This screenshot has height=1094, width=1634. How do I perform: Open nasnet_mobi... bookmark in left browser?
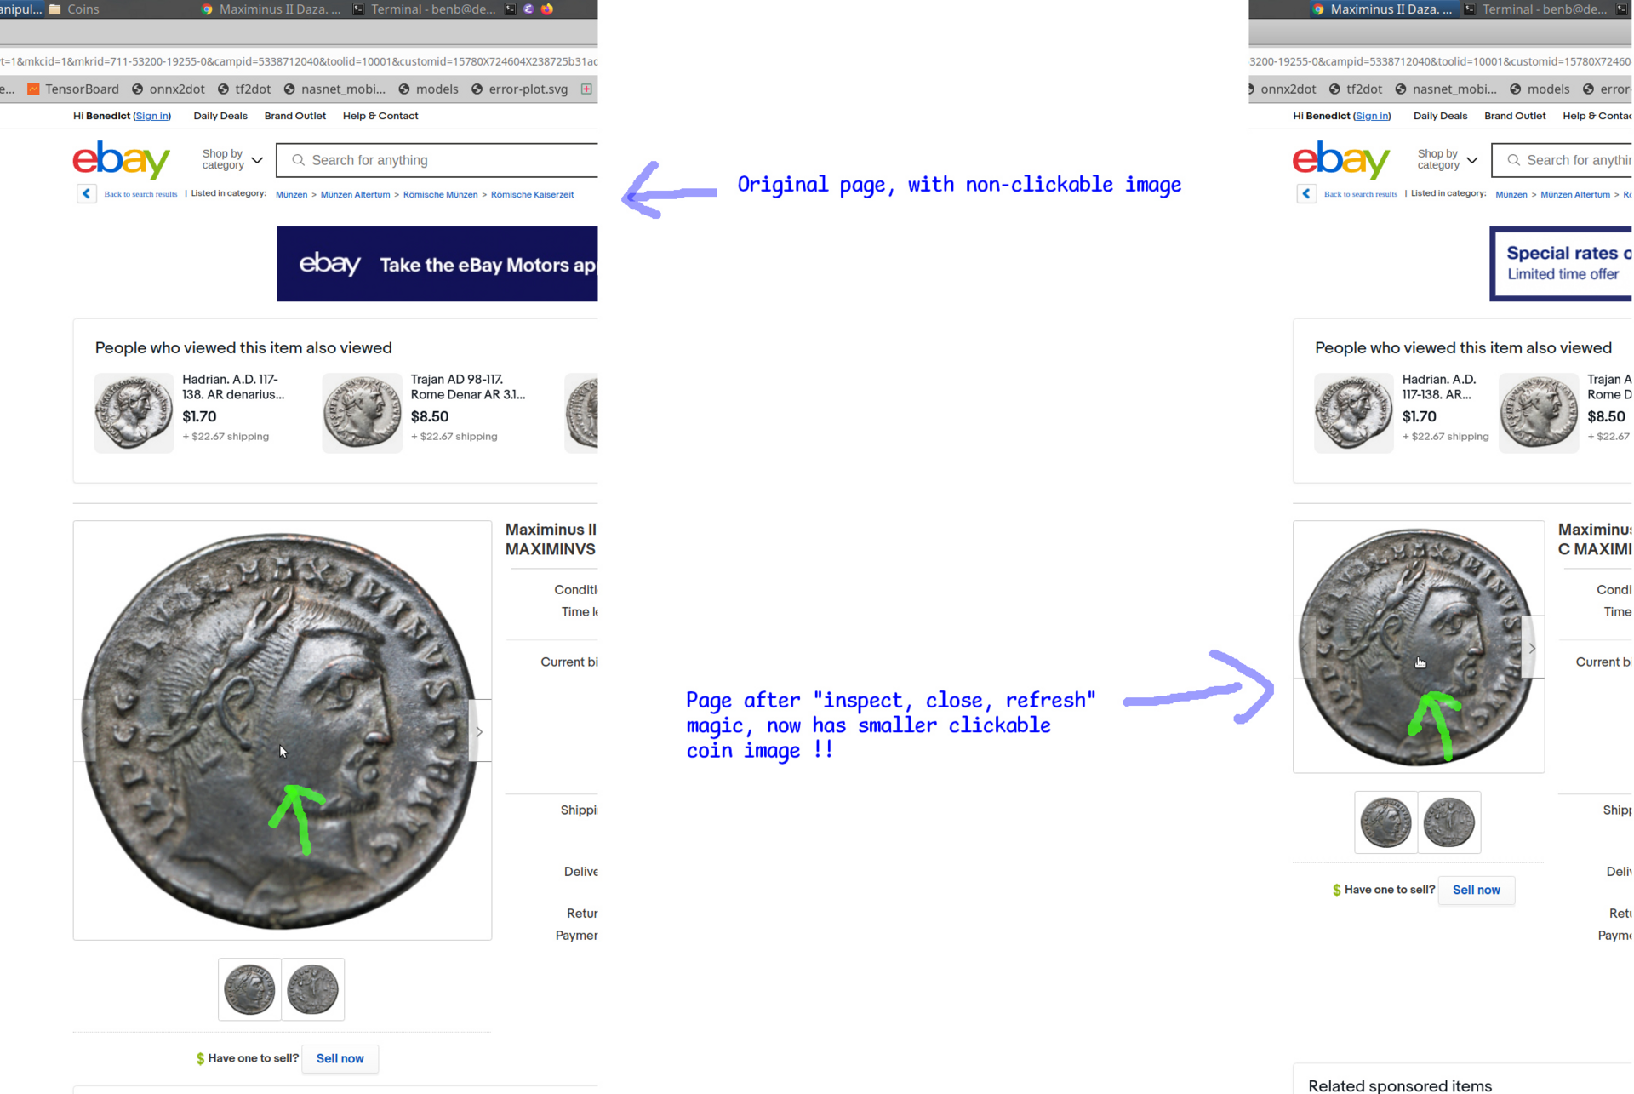334,89
